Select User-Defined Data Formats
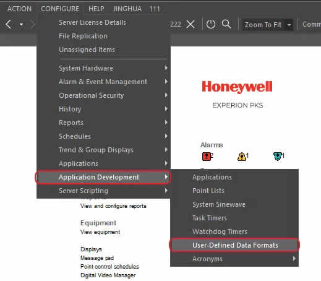321x281 pixels. click(x=234, y=245)
